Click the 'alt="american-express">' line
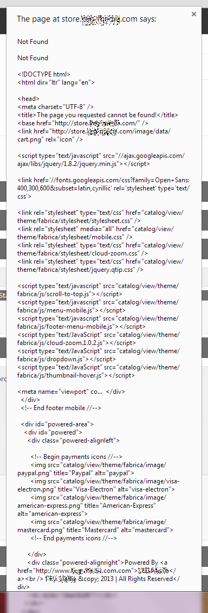Image resolution: width=208 pixels, height=613 pixels. pos(53,513)
